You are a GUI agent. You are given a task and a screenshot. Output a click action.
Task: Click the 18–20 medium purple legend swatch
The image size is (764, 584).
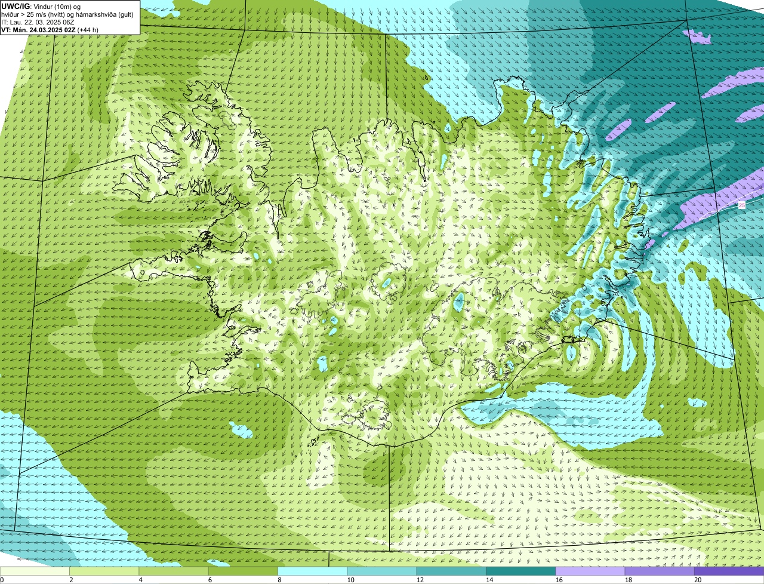[x=659, y=571]
